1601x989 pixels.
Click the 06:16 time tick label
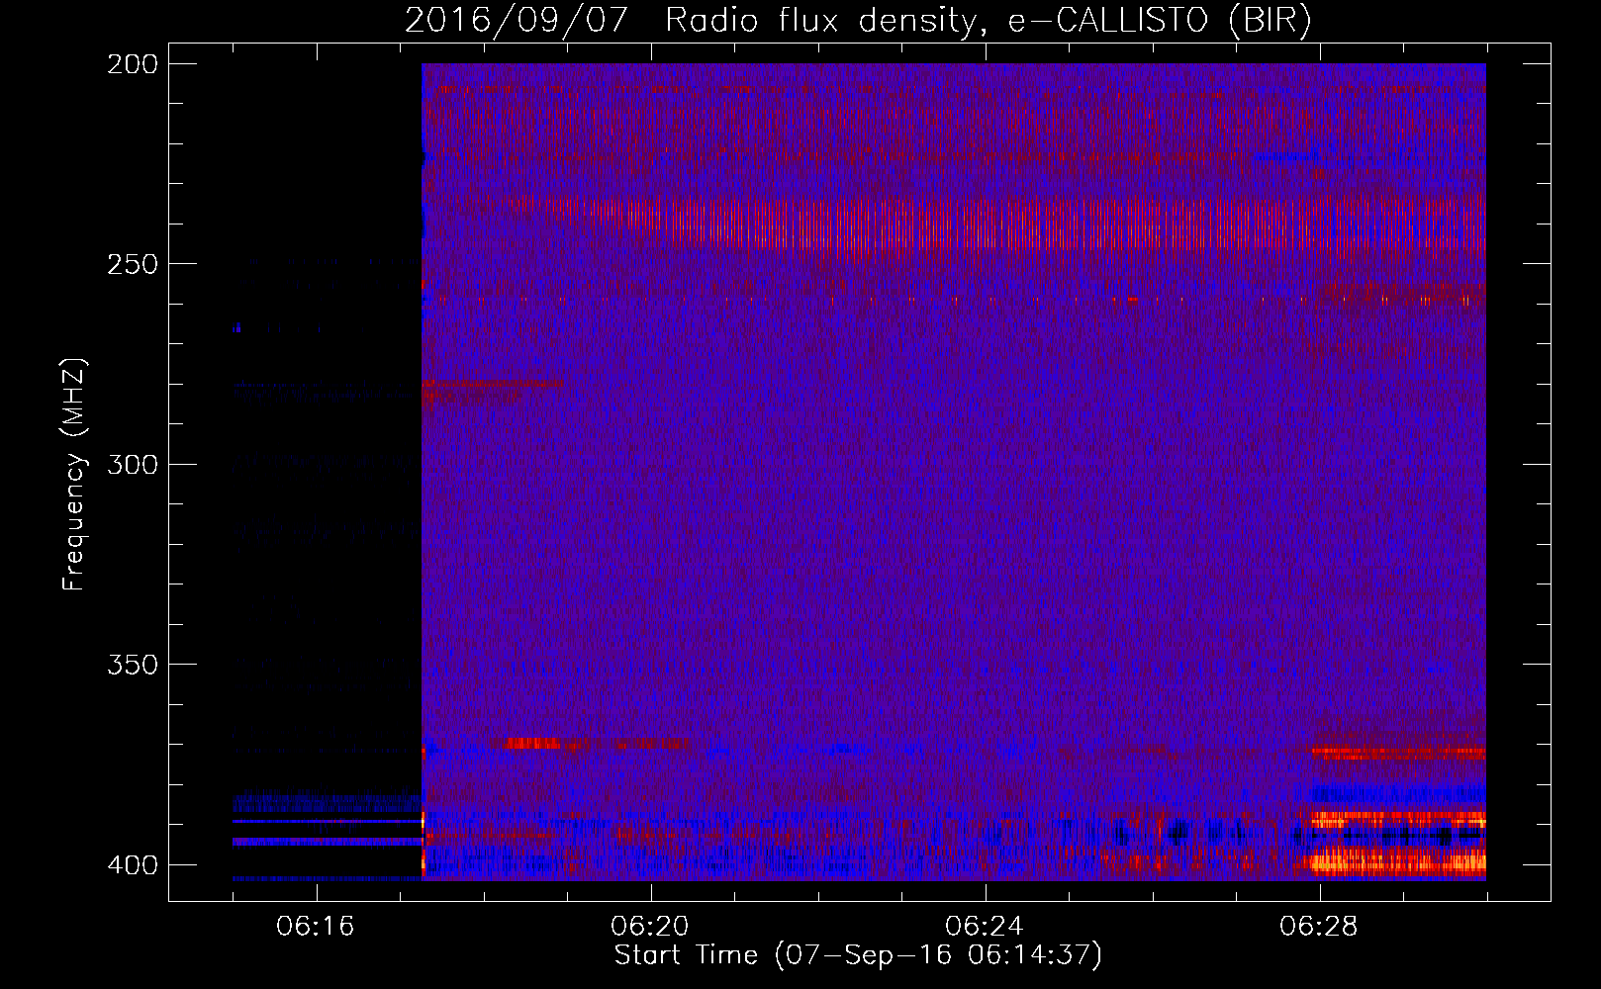[x=316, y=927]
